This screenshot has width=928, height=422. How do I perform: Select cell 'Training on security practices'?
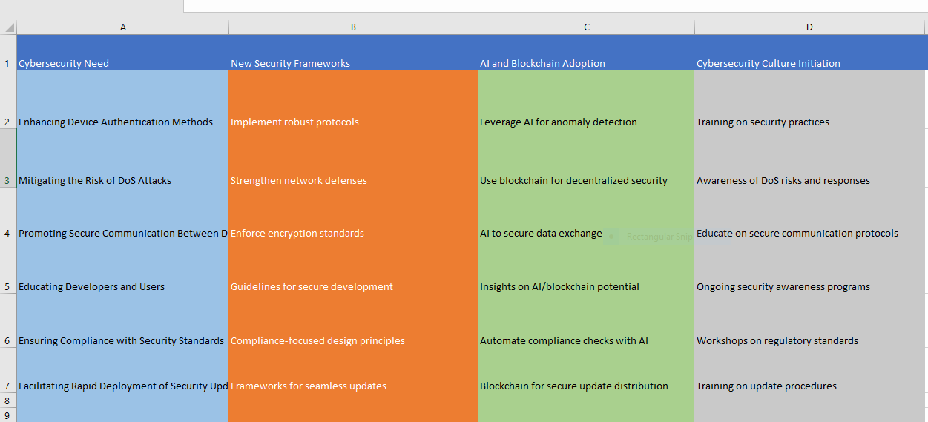pos(809,99)
